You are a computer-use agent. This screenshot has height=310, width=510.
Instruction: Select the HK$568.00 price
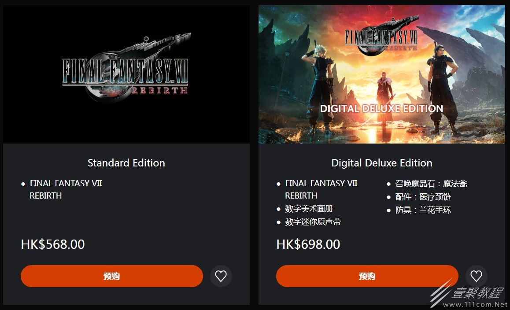pos(53,244)
